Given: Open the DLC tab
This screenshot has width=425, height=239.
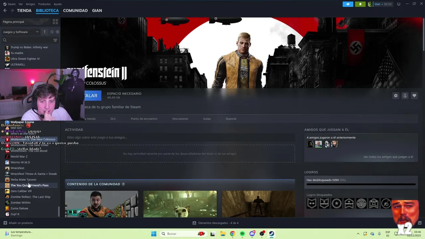Looking at the screenshot, I should point(113,119).
